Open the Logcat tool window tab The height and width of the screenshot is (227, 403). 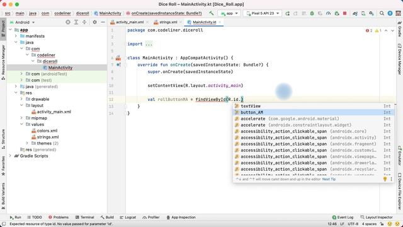pyautogui.click(x=128, y=217)
